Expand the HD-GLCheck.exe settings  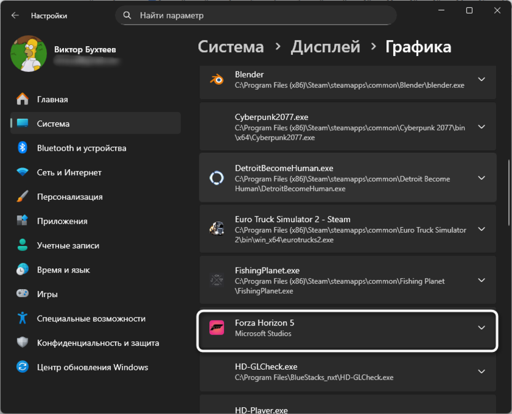click(x=482, y=372)
